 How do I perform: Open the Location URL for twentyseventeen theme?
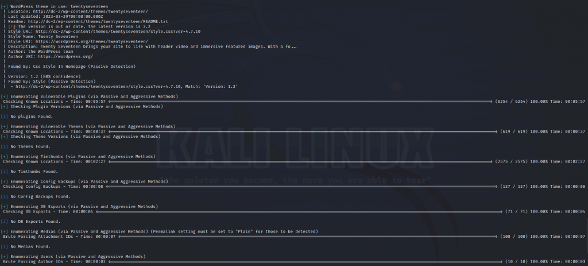tap(90, 11)
